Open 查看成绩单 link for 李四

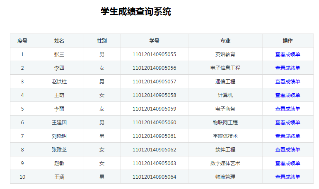coord(288,68)
